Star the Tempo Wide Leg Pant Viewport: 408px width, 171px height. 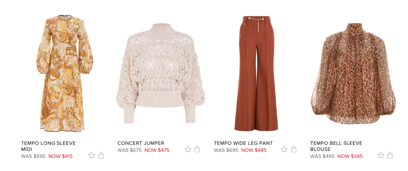pos(284,149)
